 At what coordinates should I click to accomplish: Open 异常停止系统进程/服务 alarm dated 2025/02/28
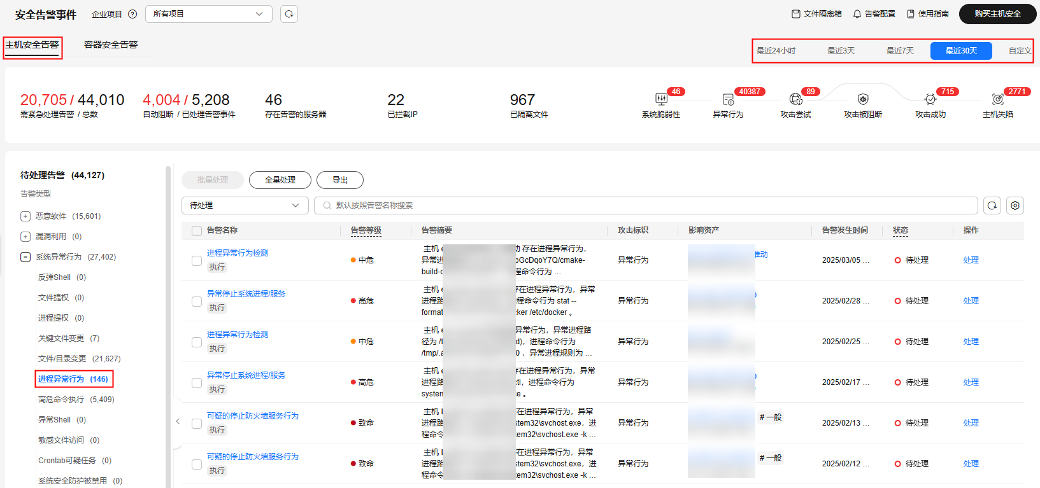click(x=246, y=294)
